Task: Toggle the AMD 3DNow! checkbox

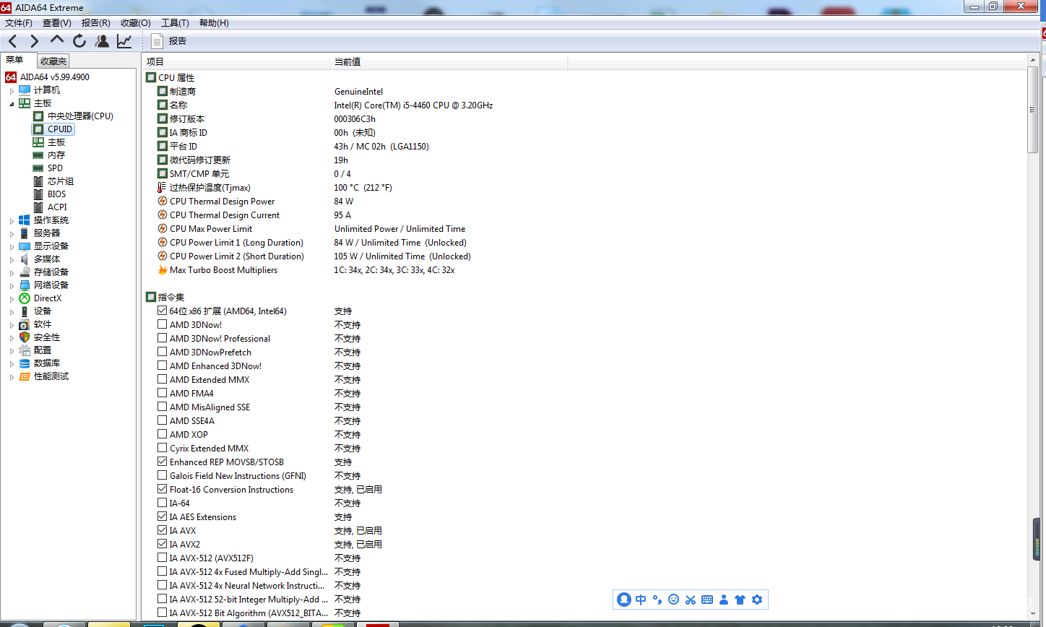Action: click(162, 324)
